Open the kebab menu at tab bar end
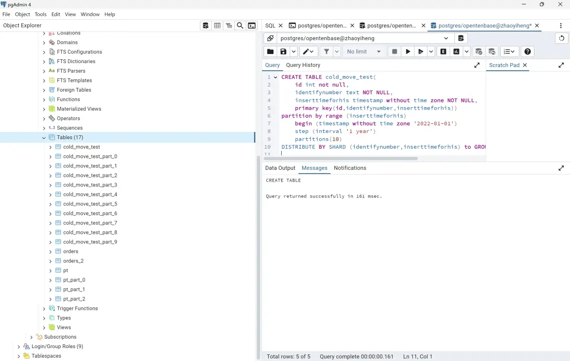This screenshot has height=361, width=570. pos(561,25)
